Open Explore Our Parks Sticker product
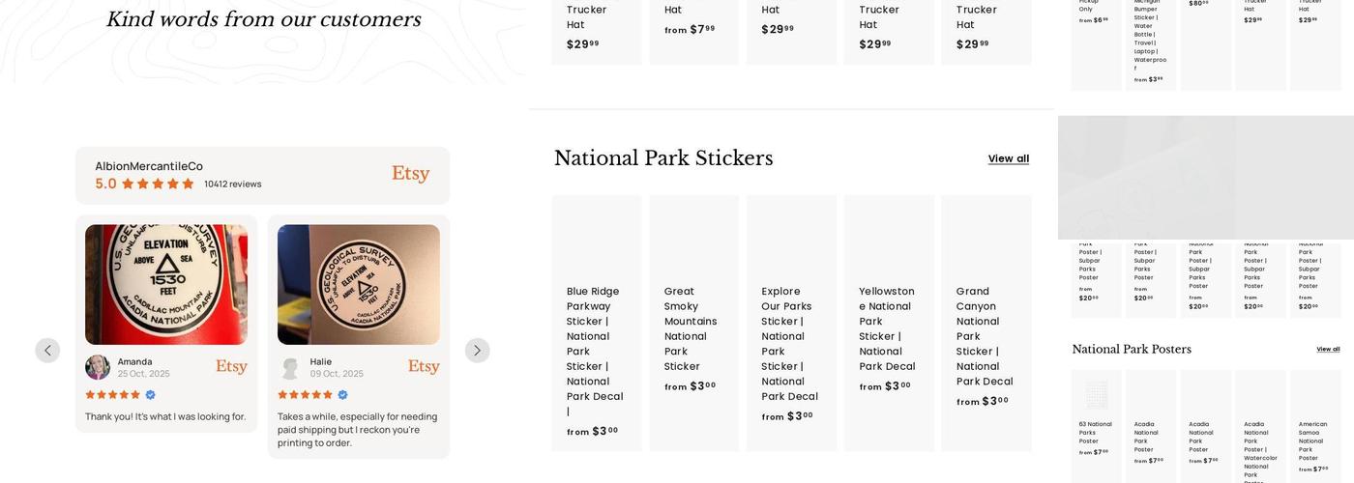The image size is (1354, 483). pyautogui.click(x=789, y=343)
